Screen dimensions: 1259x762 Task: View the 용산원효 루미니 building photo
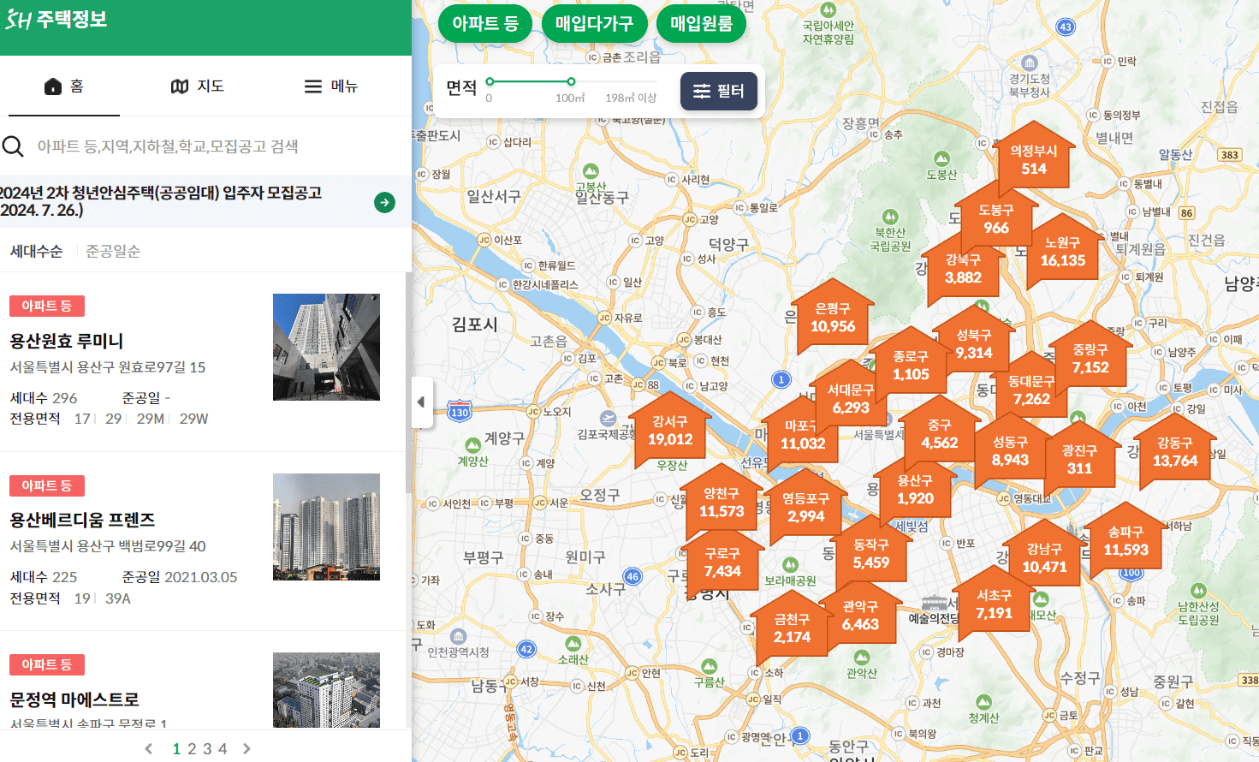pyautogui.click(x=326, y=347)
